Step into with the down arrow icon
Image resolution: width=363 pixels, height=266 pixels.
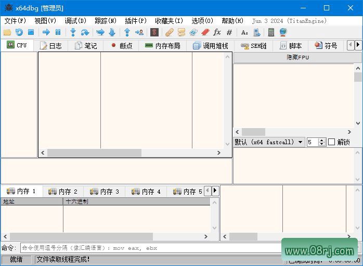73,32
